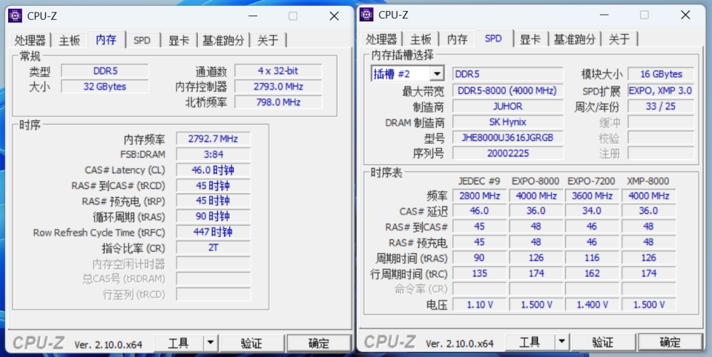Viewport: 712px width, 357px height.
Task: Switch to 内存 tab in right CPU-Z window
Action: tap(458, 39)
